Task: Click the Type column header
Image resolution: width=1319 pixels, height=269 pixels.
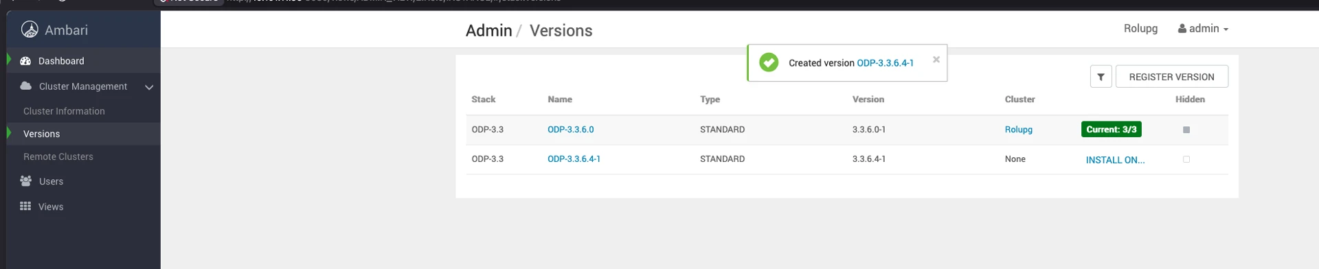Action: coord(710,100)
